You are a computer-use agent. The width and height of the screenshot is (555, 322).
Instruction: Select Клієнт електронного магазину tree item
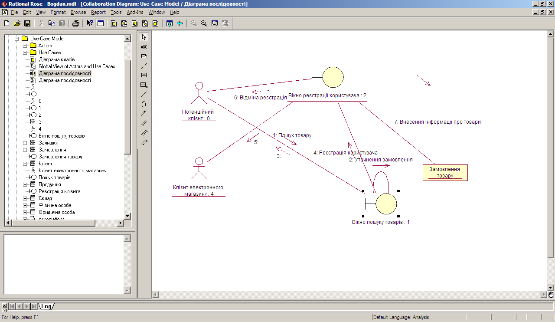[x=72, y=171]
